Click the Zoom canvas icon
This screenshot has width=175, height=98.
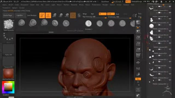(x=138, y=38)
